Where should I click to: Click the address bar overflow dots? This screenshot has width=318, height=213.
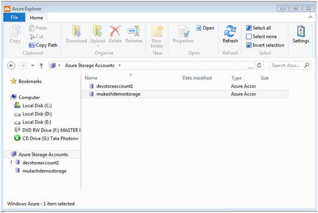251,67
